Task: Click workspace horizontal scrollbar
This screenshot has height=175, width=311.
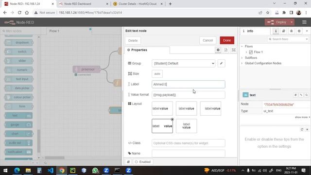Action: point(54,157)
